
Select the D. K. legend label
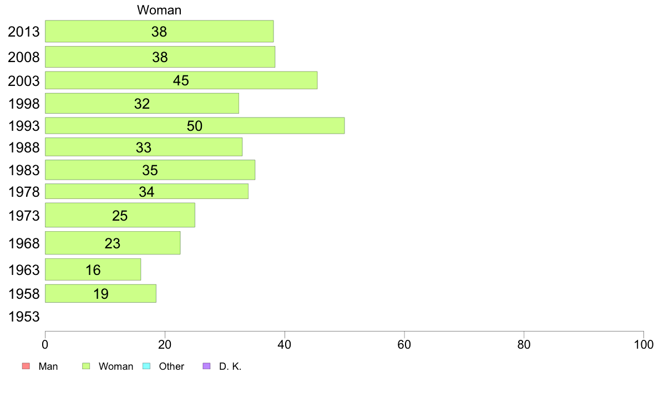(230, 366)
